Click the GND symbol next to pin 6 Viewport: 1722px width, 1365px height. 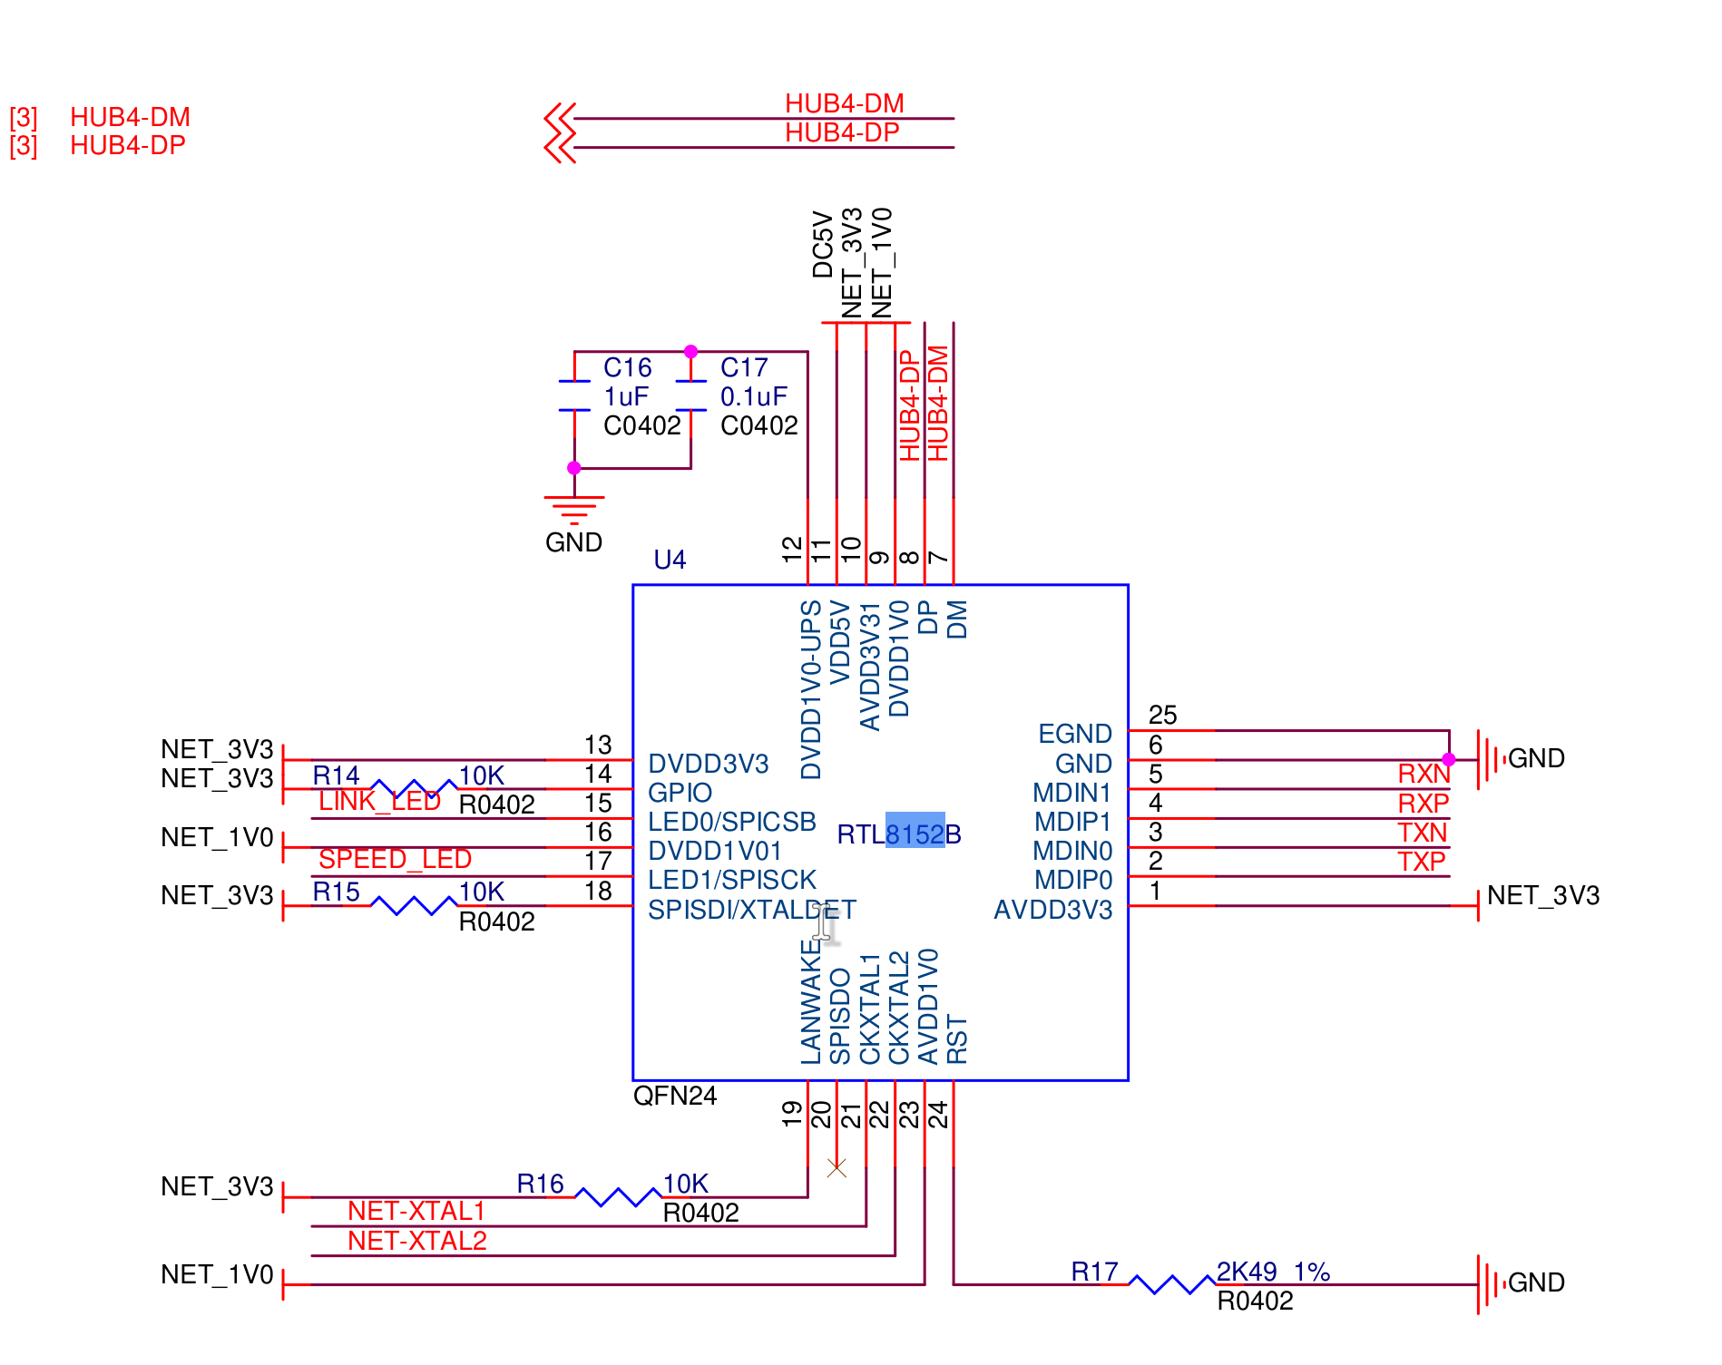[1492, 759]
